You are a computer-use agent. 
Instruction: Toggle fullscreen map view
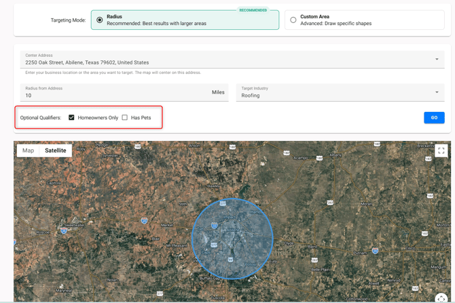tap(441, 151)
